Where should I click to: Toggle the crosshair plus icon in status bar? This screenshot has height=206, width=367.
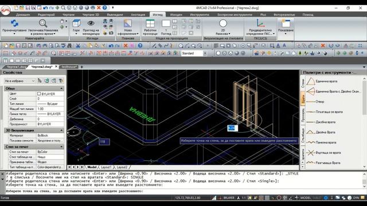296,198
